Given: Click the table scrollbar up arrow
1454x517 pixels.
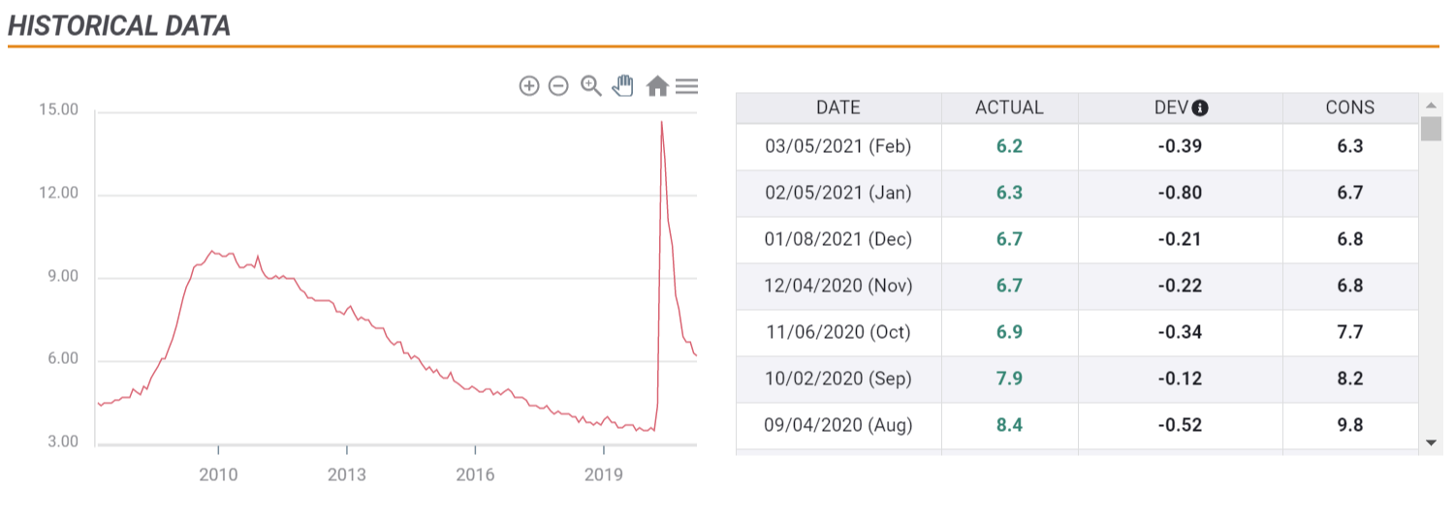Looking at the screenshot, I should tap(1431, 105).
